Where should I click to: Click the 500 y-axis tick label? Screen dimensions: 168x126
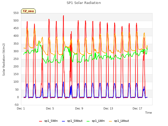point(16,20)
